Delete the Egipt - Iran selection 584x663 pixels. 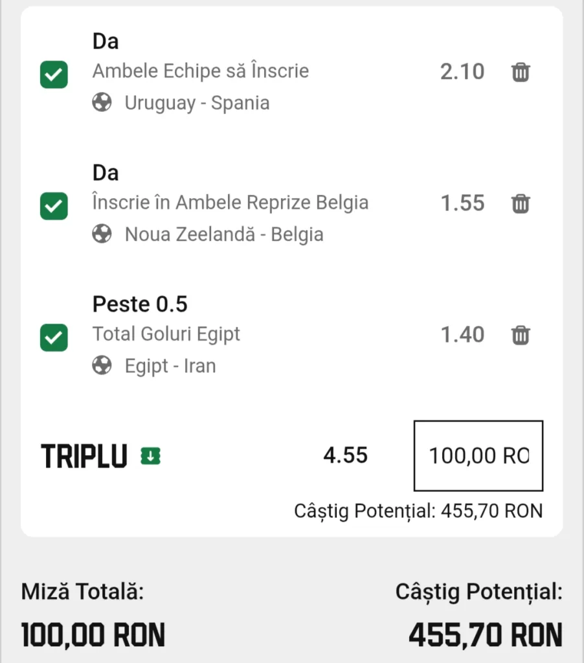point(521,335)
